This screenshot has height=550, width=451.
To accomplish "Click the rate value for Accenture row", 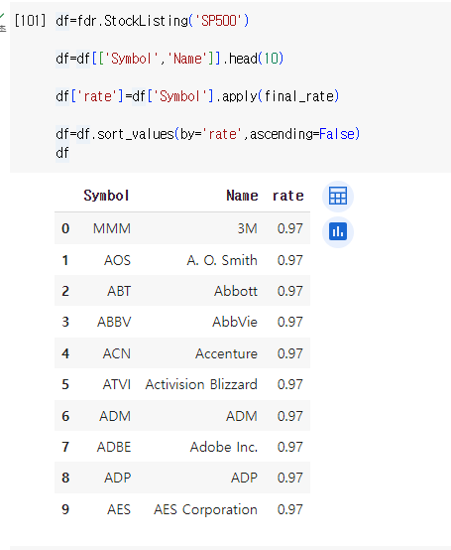I will [289, 353].
